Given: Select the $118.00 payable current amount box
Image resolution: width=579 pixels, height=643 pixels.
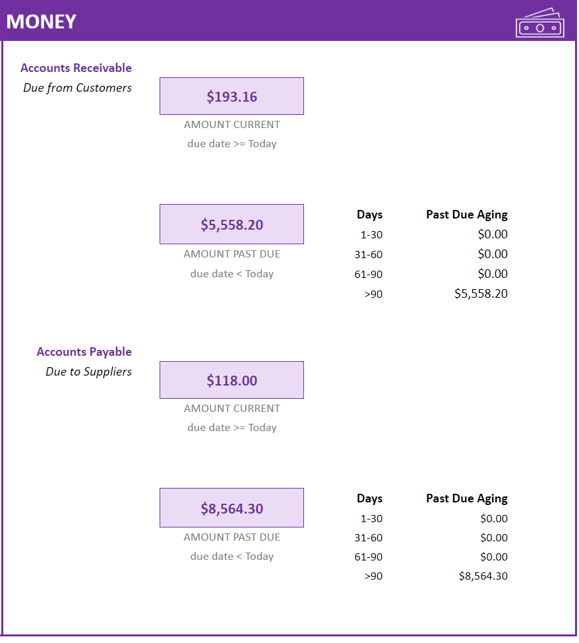Looking at the screenshot, I should pyautogui.click(x=231, y=380).
